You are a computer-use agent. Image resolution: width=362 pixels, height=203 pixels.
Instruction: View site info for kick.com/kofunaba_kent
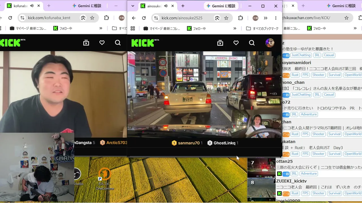22,18
